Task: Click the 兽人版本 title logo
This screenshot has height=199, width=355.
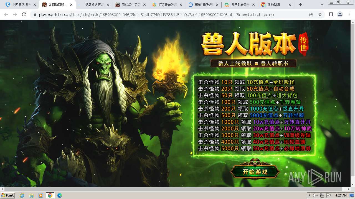Action: pyautogui.click(x=254, y=44)
